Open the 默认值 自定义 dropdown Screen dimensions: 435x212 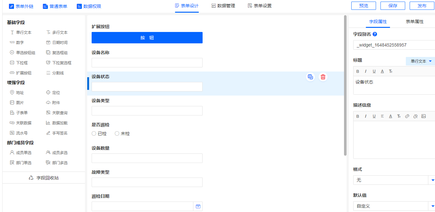pyautogui.click(x=432, y=206)
